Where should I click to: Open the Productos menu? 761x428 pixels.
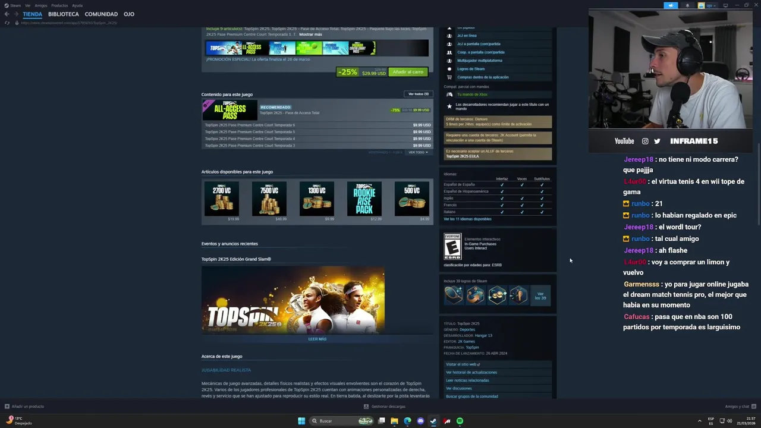tap(59, 5)
